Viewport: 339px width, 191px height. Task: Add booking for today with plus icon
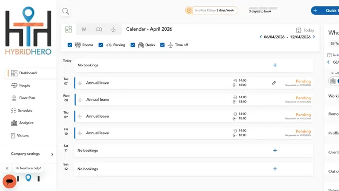(x=275, y=65)
